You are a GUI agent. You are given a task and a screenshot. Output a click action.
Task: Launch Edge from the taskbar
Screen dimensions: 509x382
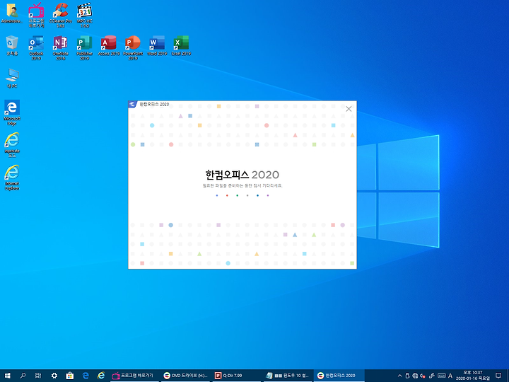click(86, 376)
